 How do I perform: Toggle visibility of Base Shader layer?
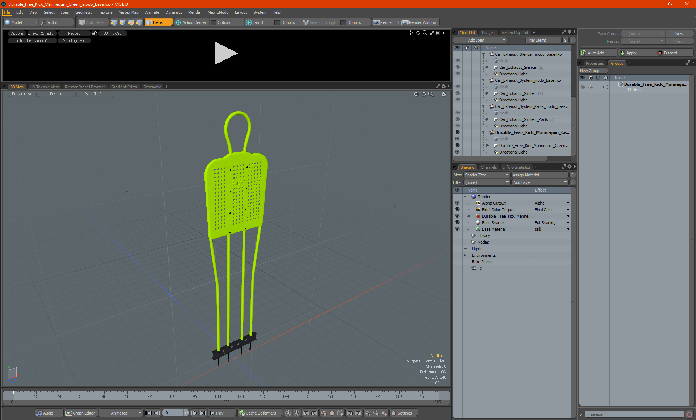click(457, 223)
